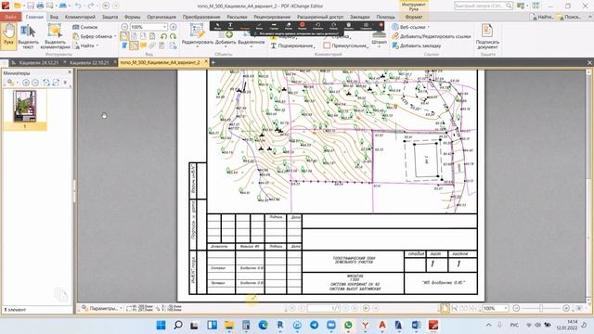The image size is (594, 334).
Task: Click the zoom out minus icon in ribbon
Action: tap(124, 27)
